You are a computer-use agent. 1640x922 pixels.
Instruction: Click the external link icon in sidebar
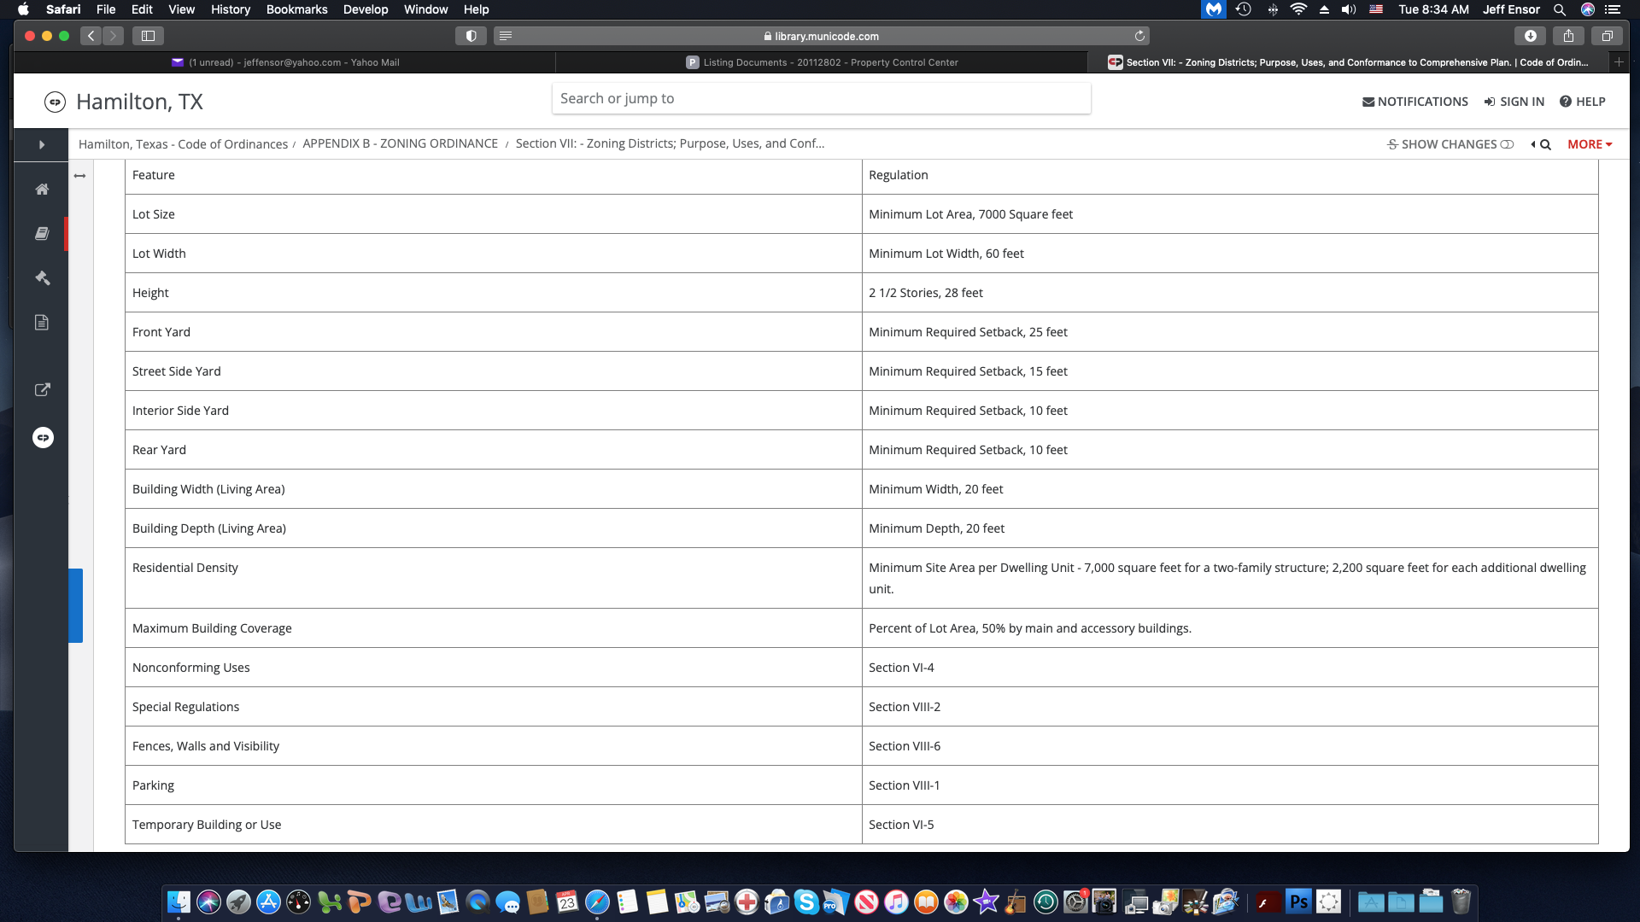pos(41,390)
